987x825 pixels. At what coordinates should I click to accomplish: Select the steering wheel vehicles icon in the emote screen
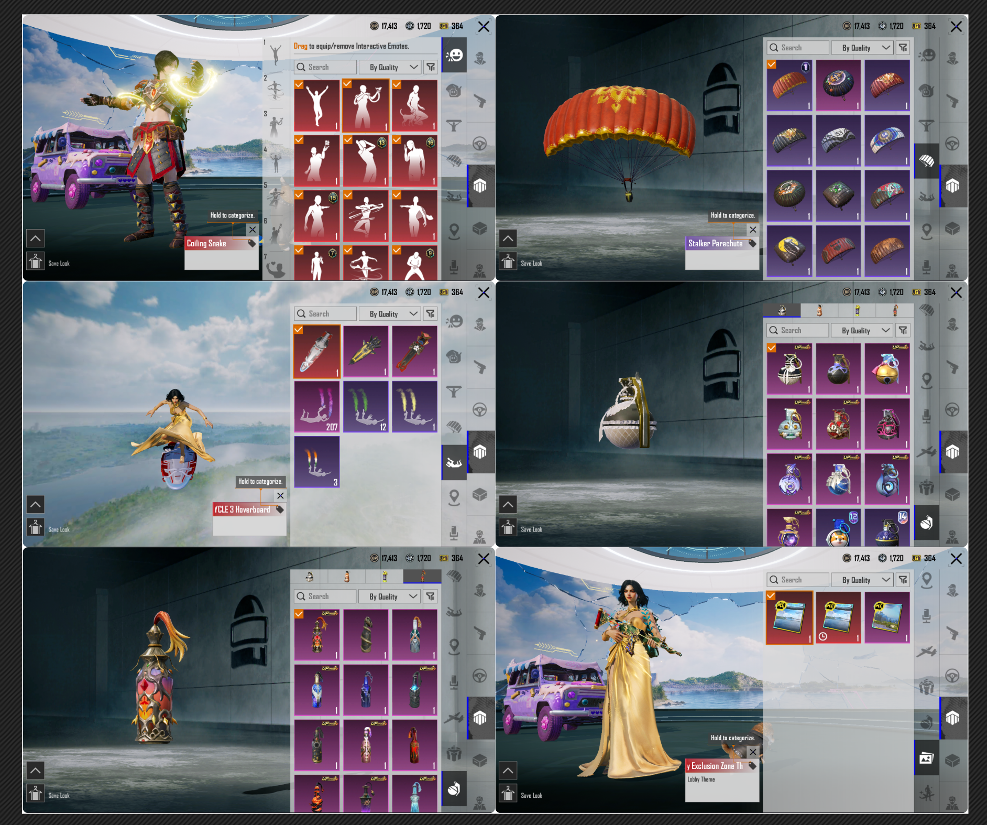480,144
